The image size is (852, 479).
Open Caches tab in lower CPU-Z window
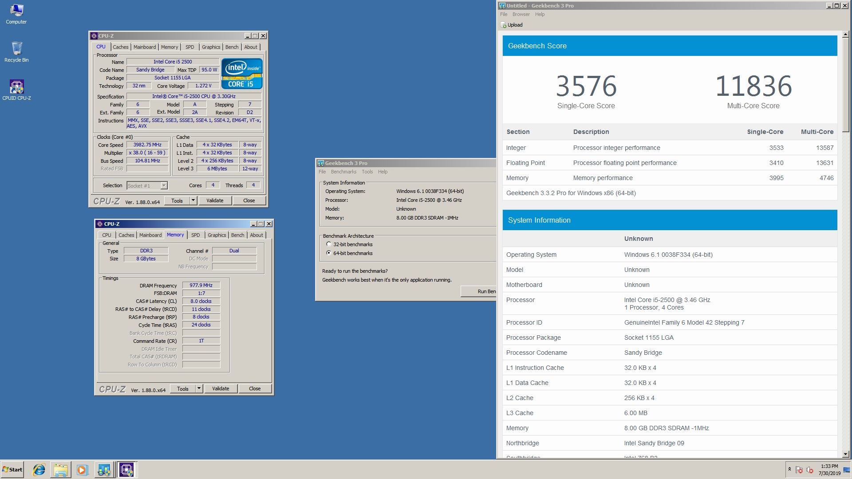click(126, 235)
